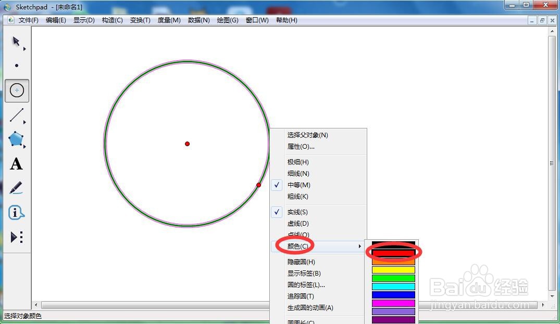Screen dimensions: 560x324
Task: Select the polygon tool
Action: 17,139
